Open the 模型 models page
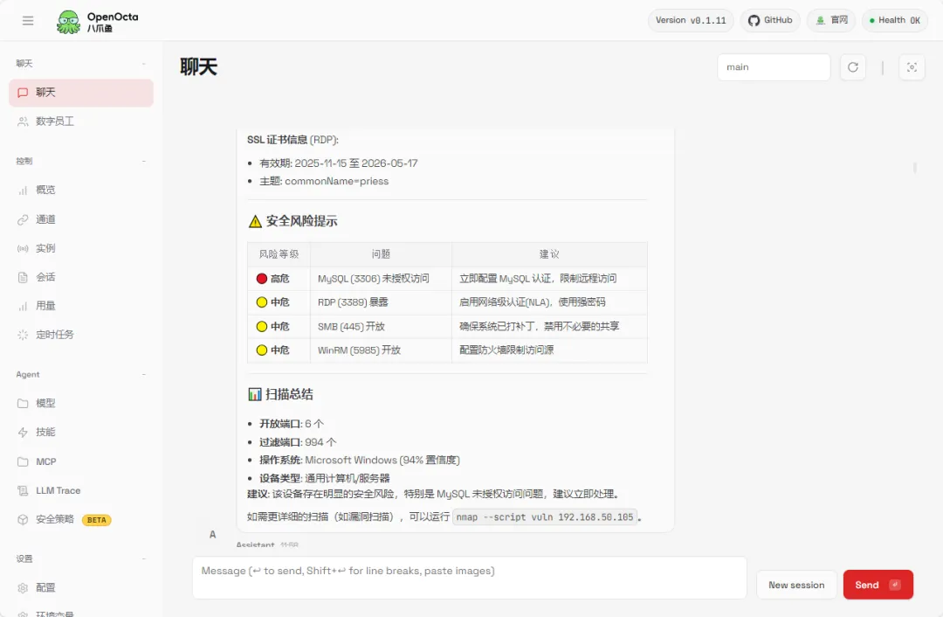The height and width of the screenshot is (617, 943). point(81,403)
